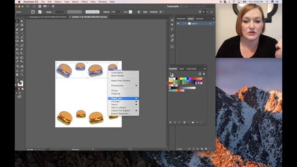Select the Rotate tool
297x167 pixels.
17,45
